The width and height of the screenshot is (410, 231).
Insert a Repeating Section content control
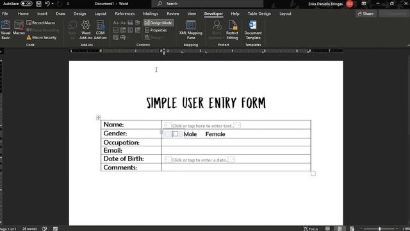point(116,37)
